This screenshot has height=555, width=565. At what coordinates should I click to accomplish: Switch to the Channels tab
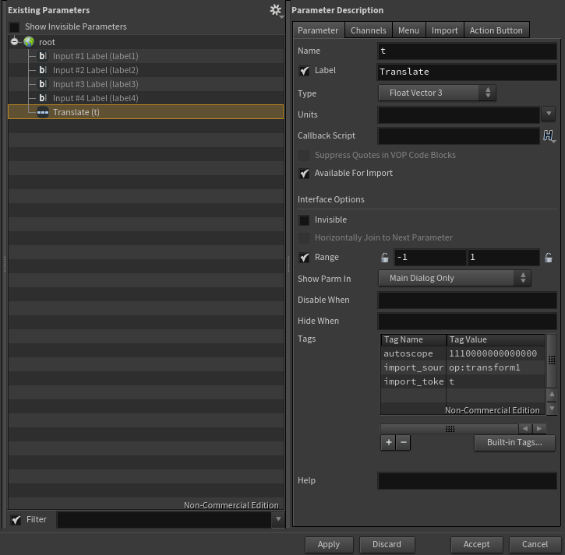point(369,30)
